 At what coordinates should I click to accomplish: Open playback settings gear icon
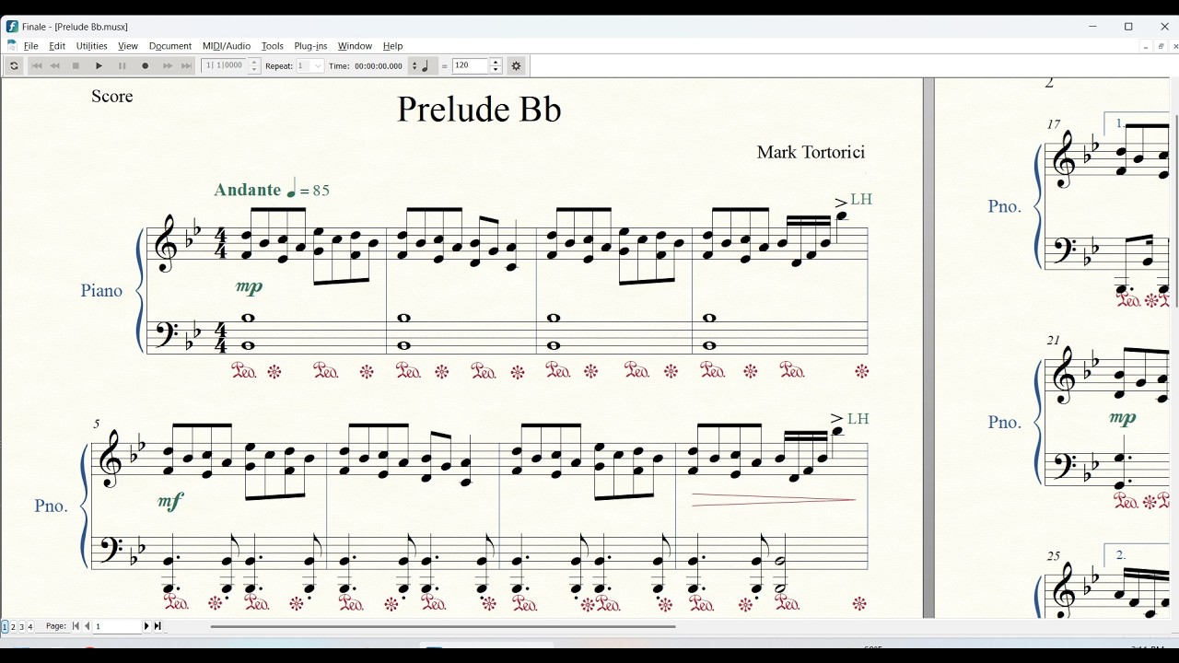pyautogui.click(x=517, y=66)
